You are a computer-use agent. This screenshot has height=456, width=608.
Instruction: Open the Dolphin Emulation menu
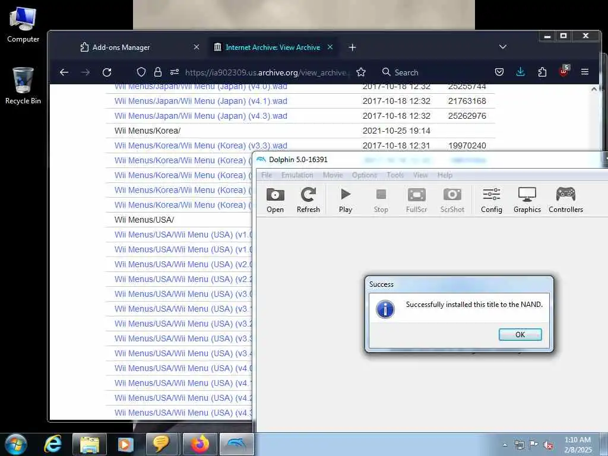[x=297, y=175]
